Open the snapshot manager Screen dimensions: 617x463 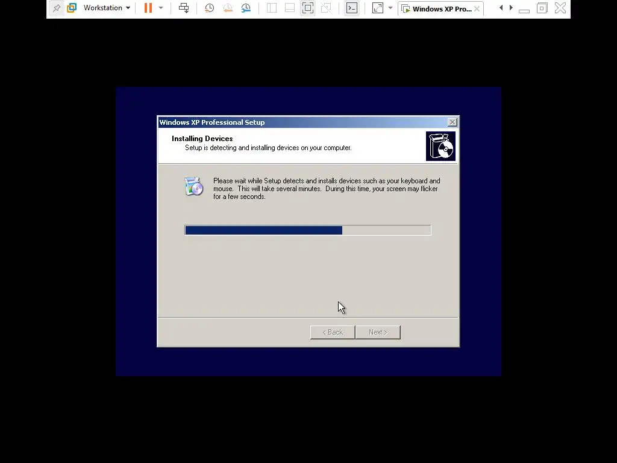click(x=246, y=8)
